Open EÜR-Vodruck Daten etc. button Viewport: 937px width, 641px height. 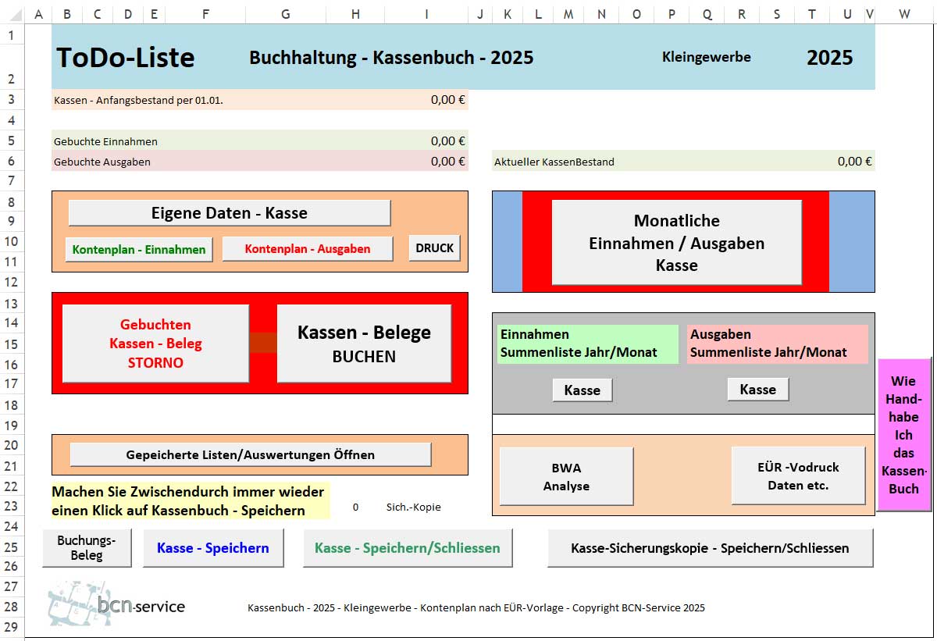click(797, 475)
